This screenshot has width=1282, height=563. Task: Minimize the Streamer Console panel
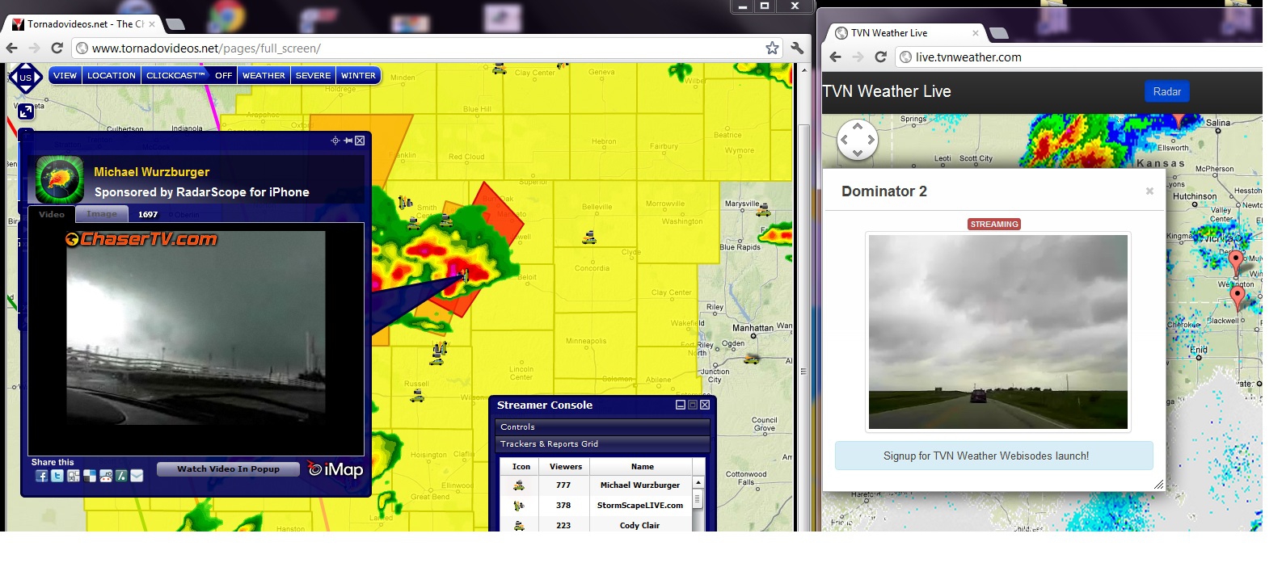point(680,405)
